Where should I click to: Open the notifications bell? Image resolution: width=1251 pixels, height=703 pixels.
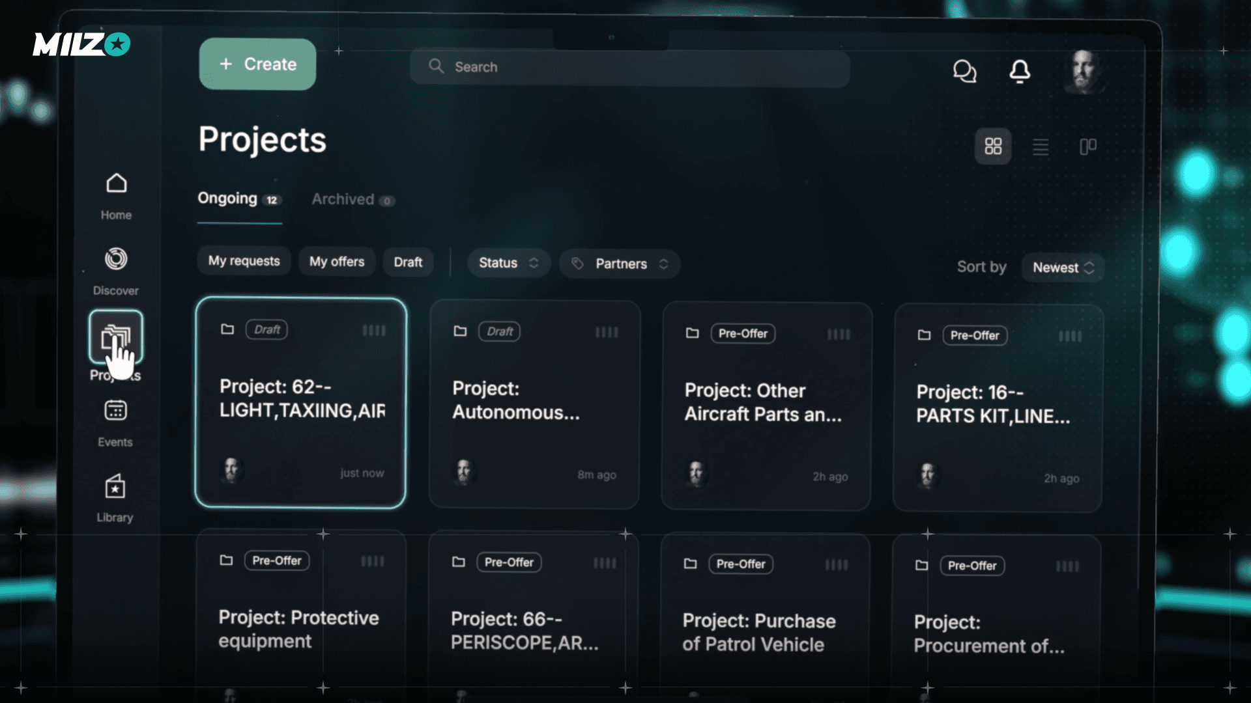(x=1020, y=72)
